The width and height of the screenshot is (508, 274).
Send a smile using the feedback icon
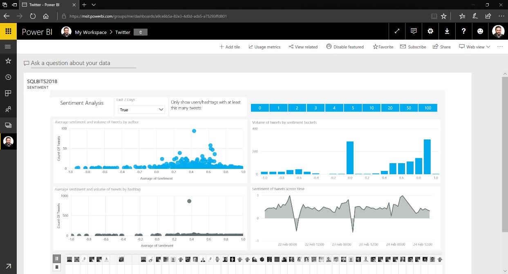pyautogui.click(x=480, y=31)
